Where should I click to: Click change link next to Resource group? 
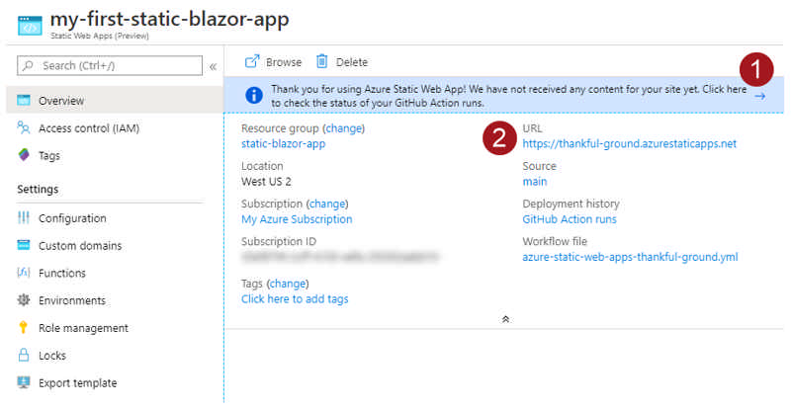point(343,128)
